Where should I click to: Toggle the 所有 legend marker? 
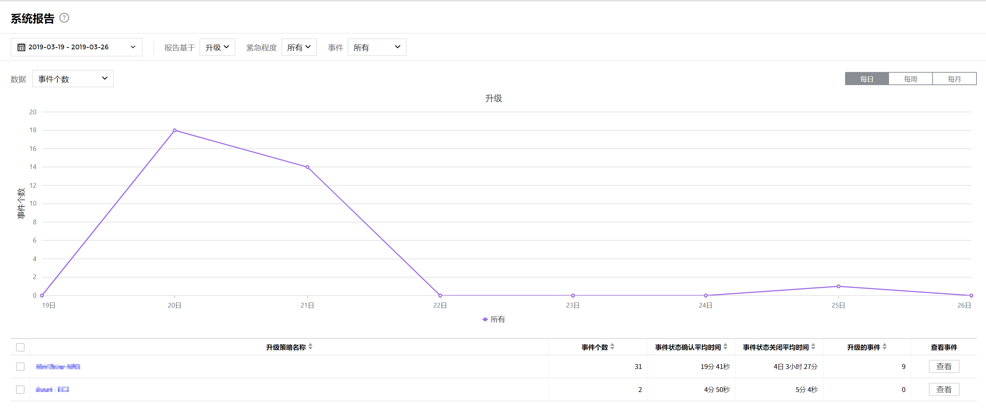tap(485, 319)
